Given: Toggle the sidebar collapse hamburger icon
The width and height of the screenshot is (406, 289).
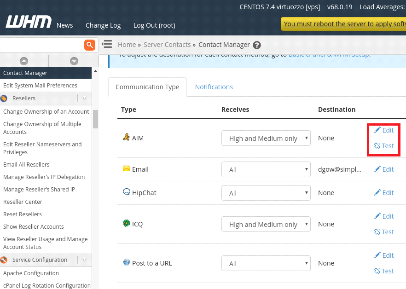Looking at the screenshot, I should [107, 44].
